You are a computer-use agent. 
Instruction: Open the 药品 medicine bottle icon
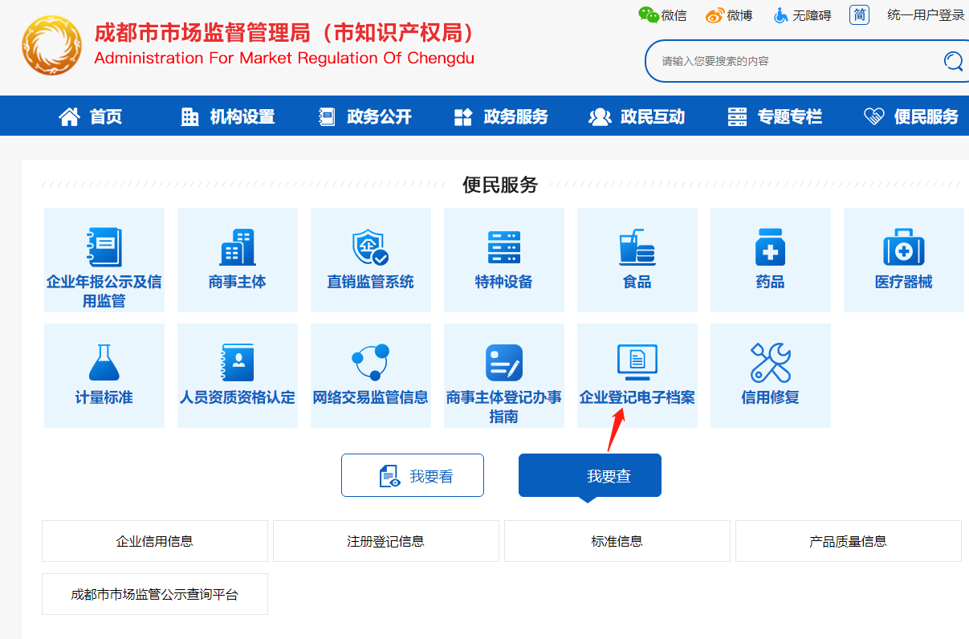770,248
